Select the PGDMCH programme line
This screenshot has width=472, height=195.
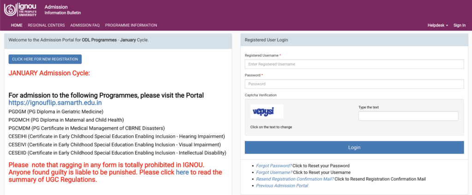pyautogui.click(x=66, y=120)
